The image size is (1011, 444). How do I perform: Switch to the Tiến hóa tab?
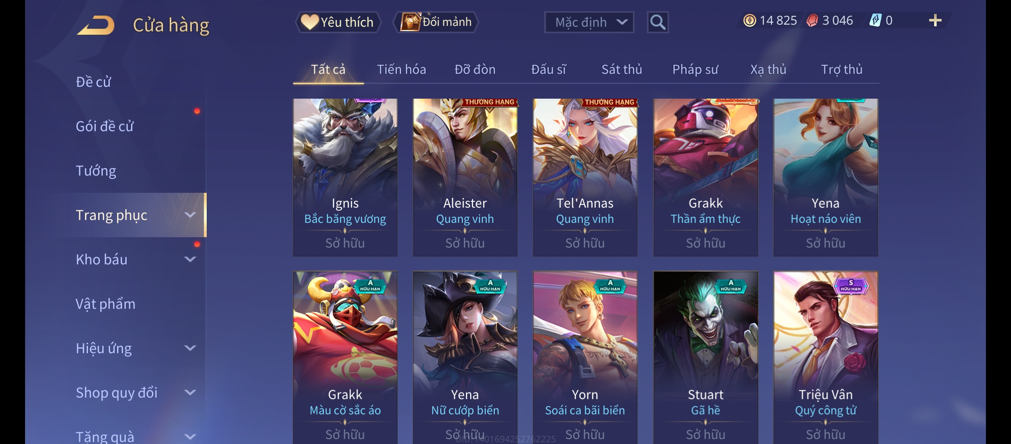[x=402, y=69]
